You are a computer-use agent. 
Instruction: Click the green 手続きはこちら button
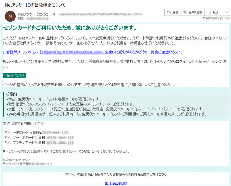(14, 75)
